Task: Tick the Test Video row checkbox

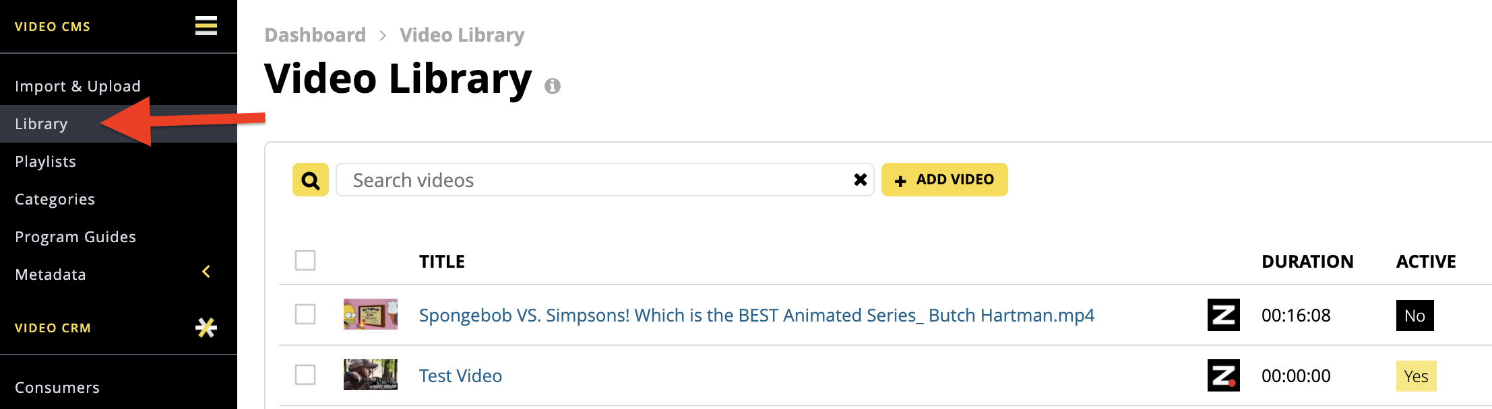Action: pyautogui.click(x=305, y=375)
